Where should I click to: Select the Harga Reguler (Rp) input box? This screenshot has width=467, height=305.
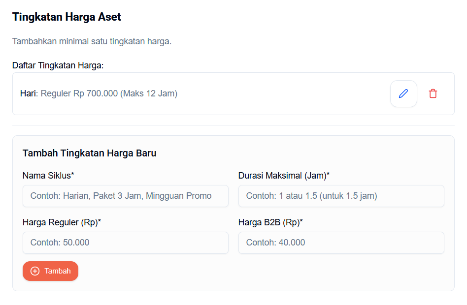click(126, 243)
